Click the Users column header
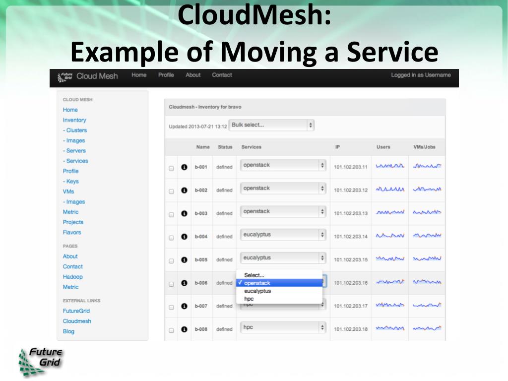The width and height of the screenshot is (508, 381). pyautogui.click(x=383, y=147)
